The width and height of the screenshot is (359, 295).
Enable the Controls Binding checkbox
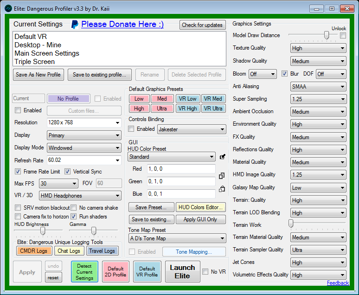pos(131,129)
